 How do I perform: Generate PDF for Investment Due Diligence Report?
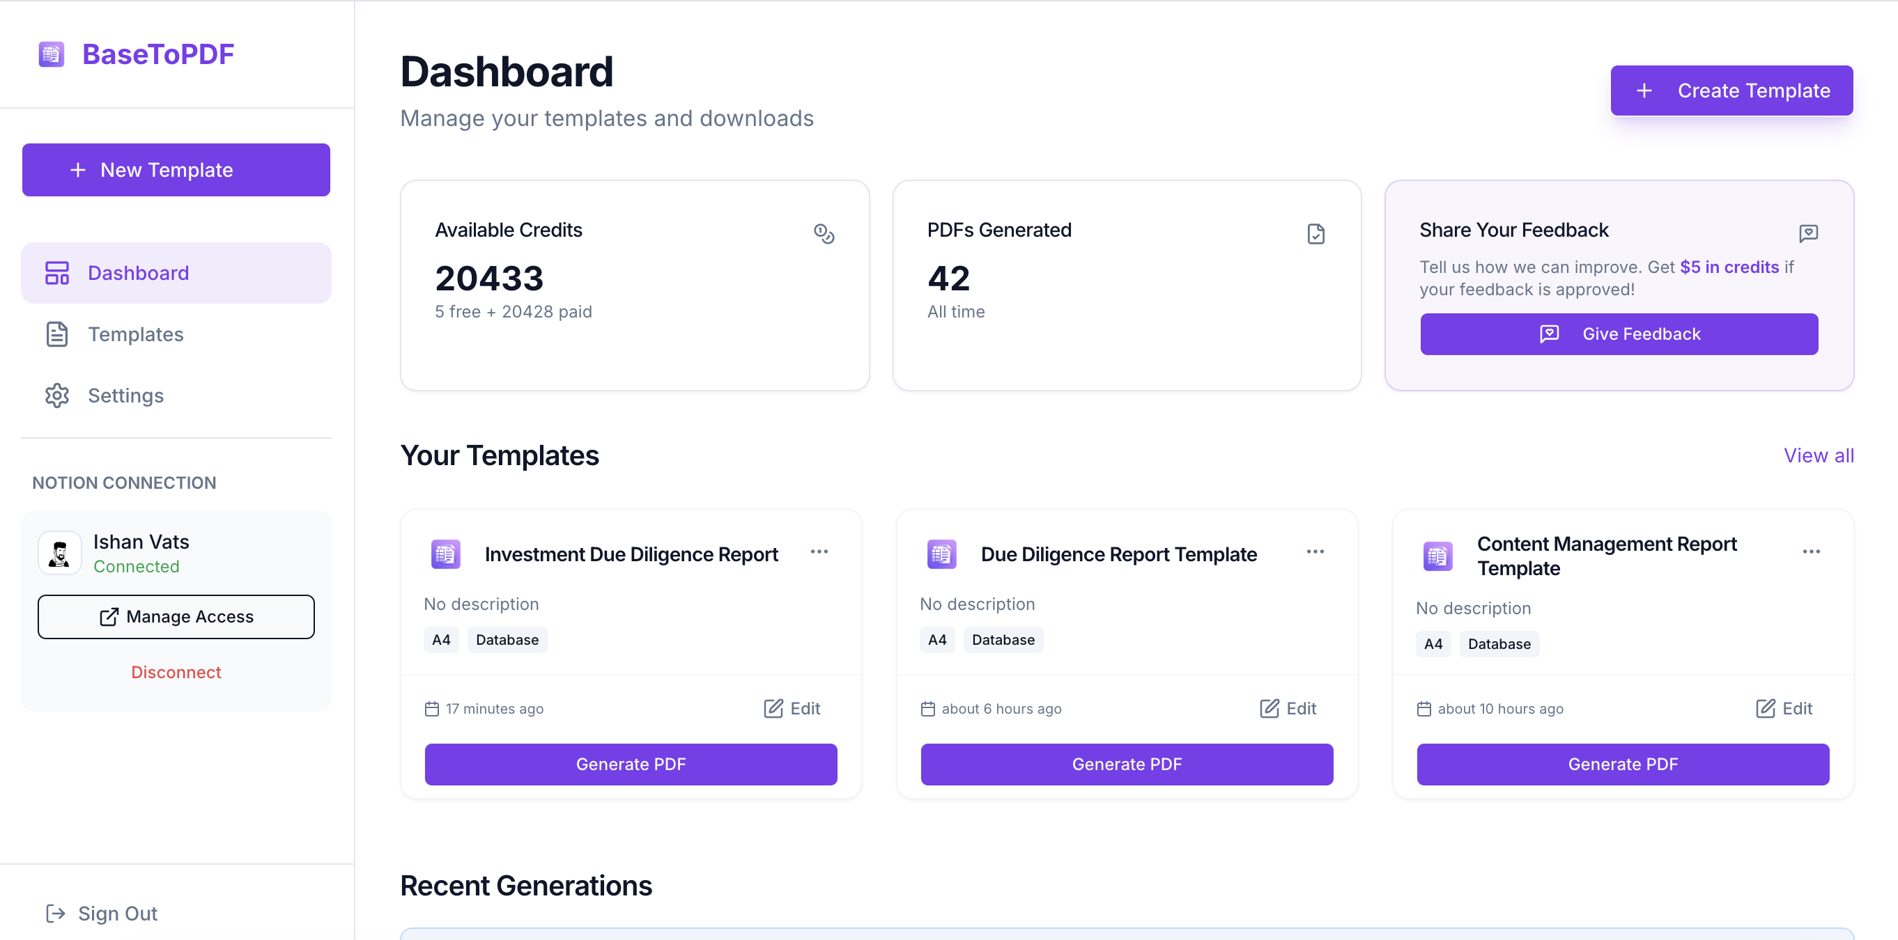click(x=631, y=765)
